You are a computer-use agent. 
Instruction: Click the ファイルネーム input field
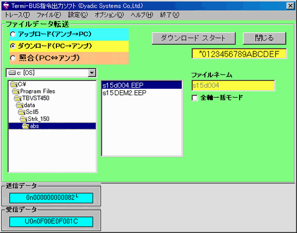(233, 86)
